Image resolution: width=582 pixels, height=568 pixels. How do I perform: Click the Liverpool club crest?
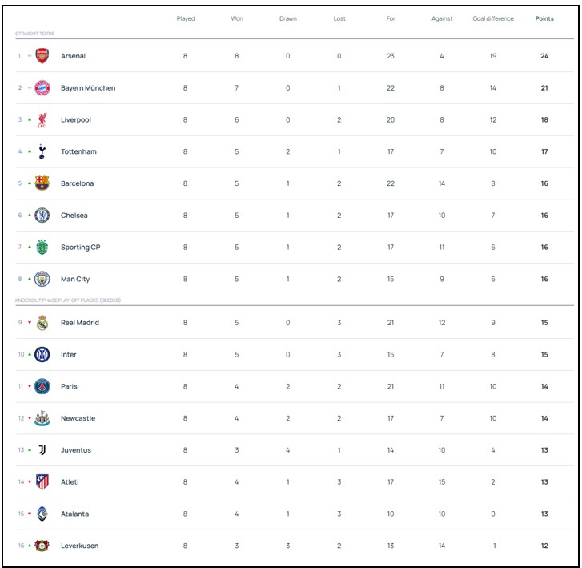click(x=42, y=120)
